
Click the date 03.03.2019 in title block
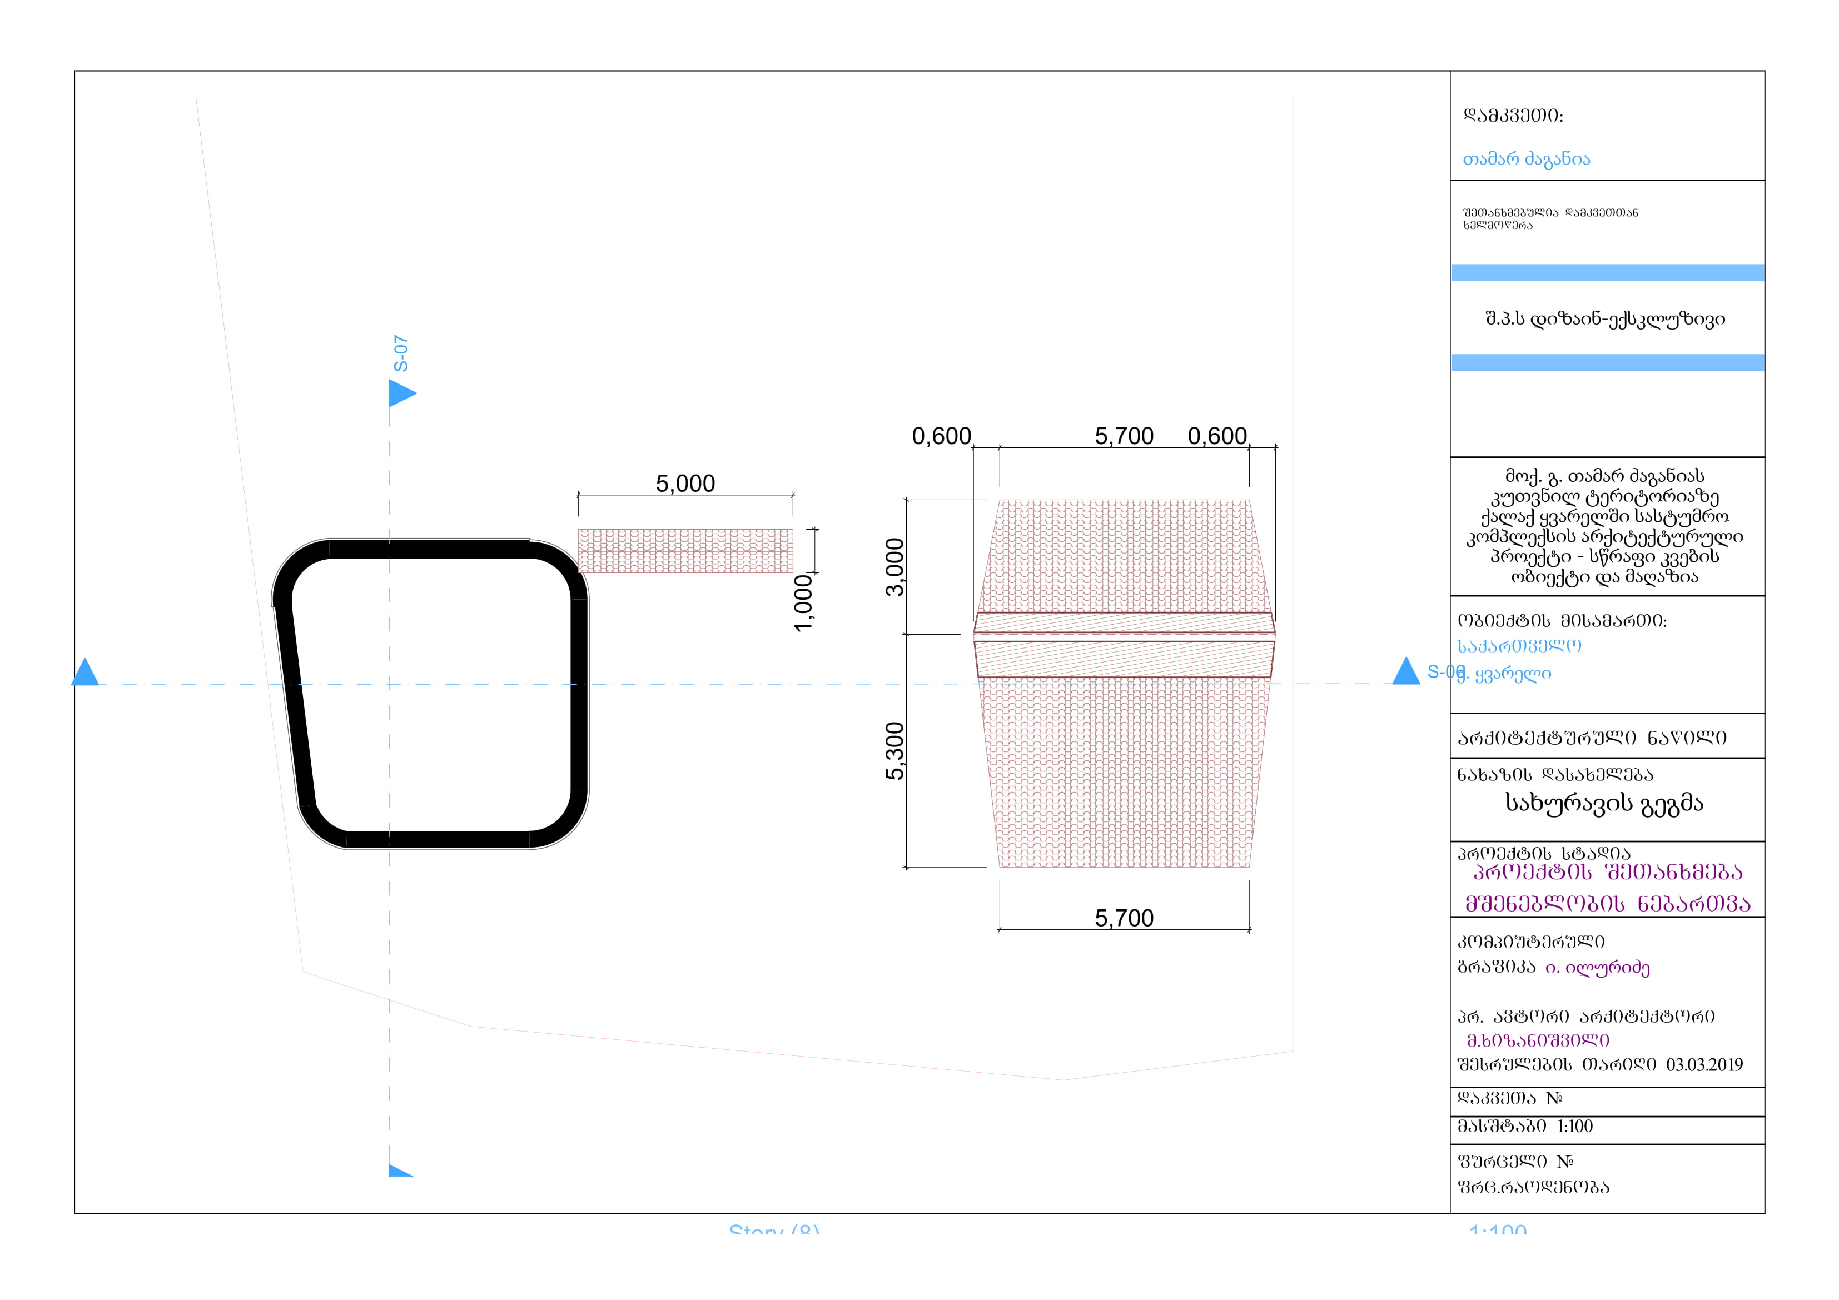click(x=1704, y=1064)
